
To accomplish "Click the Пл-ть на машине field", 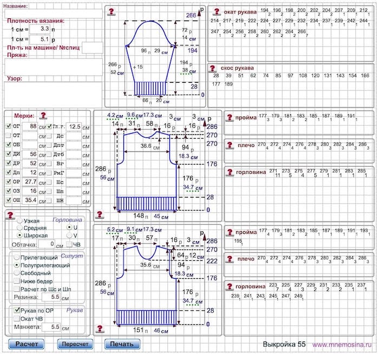I will [93, 48].
